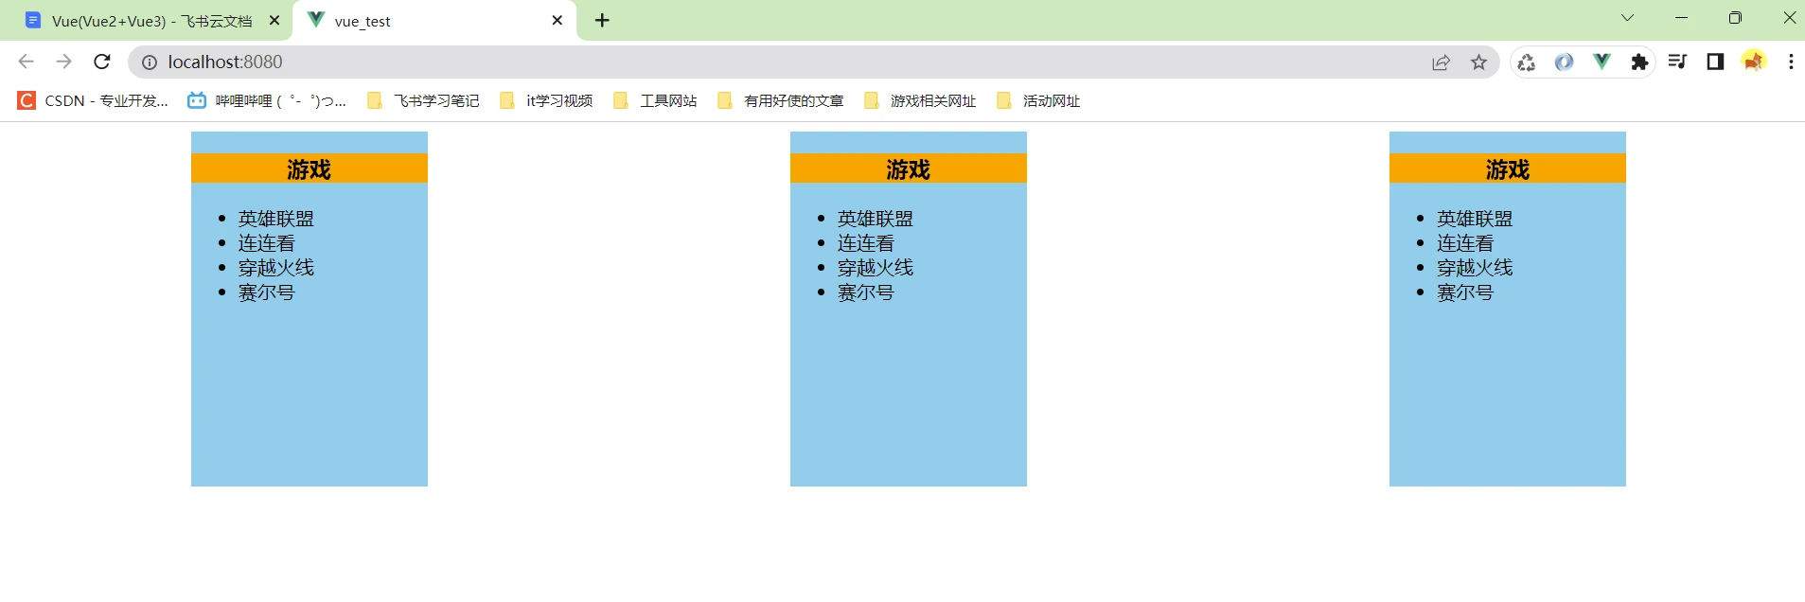Click the user profile avatar icon
This screenshot has width=1805, height=602.
1753,62
